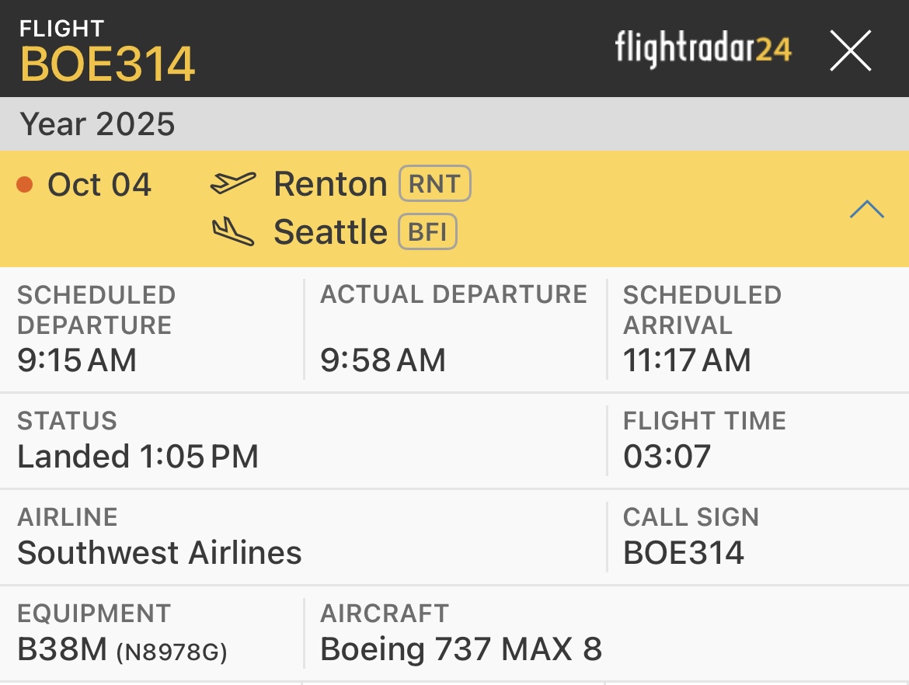Select the BFI airport code badge
The width and height of the screenshot is (909, 685).
(427, 232)
